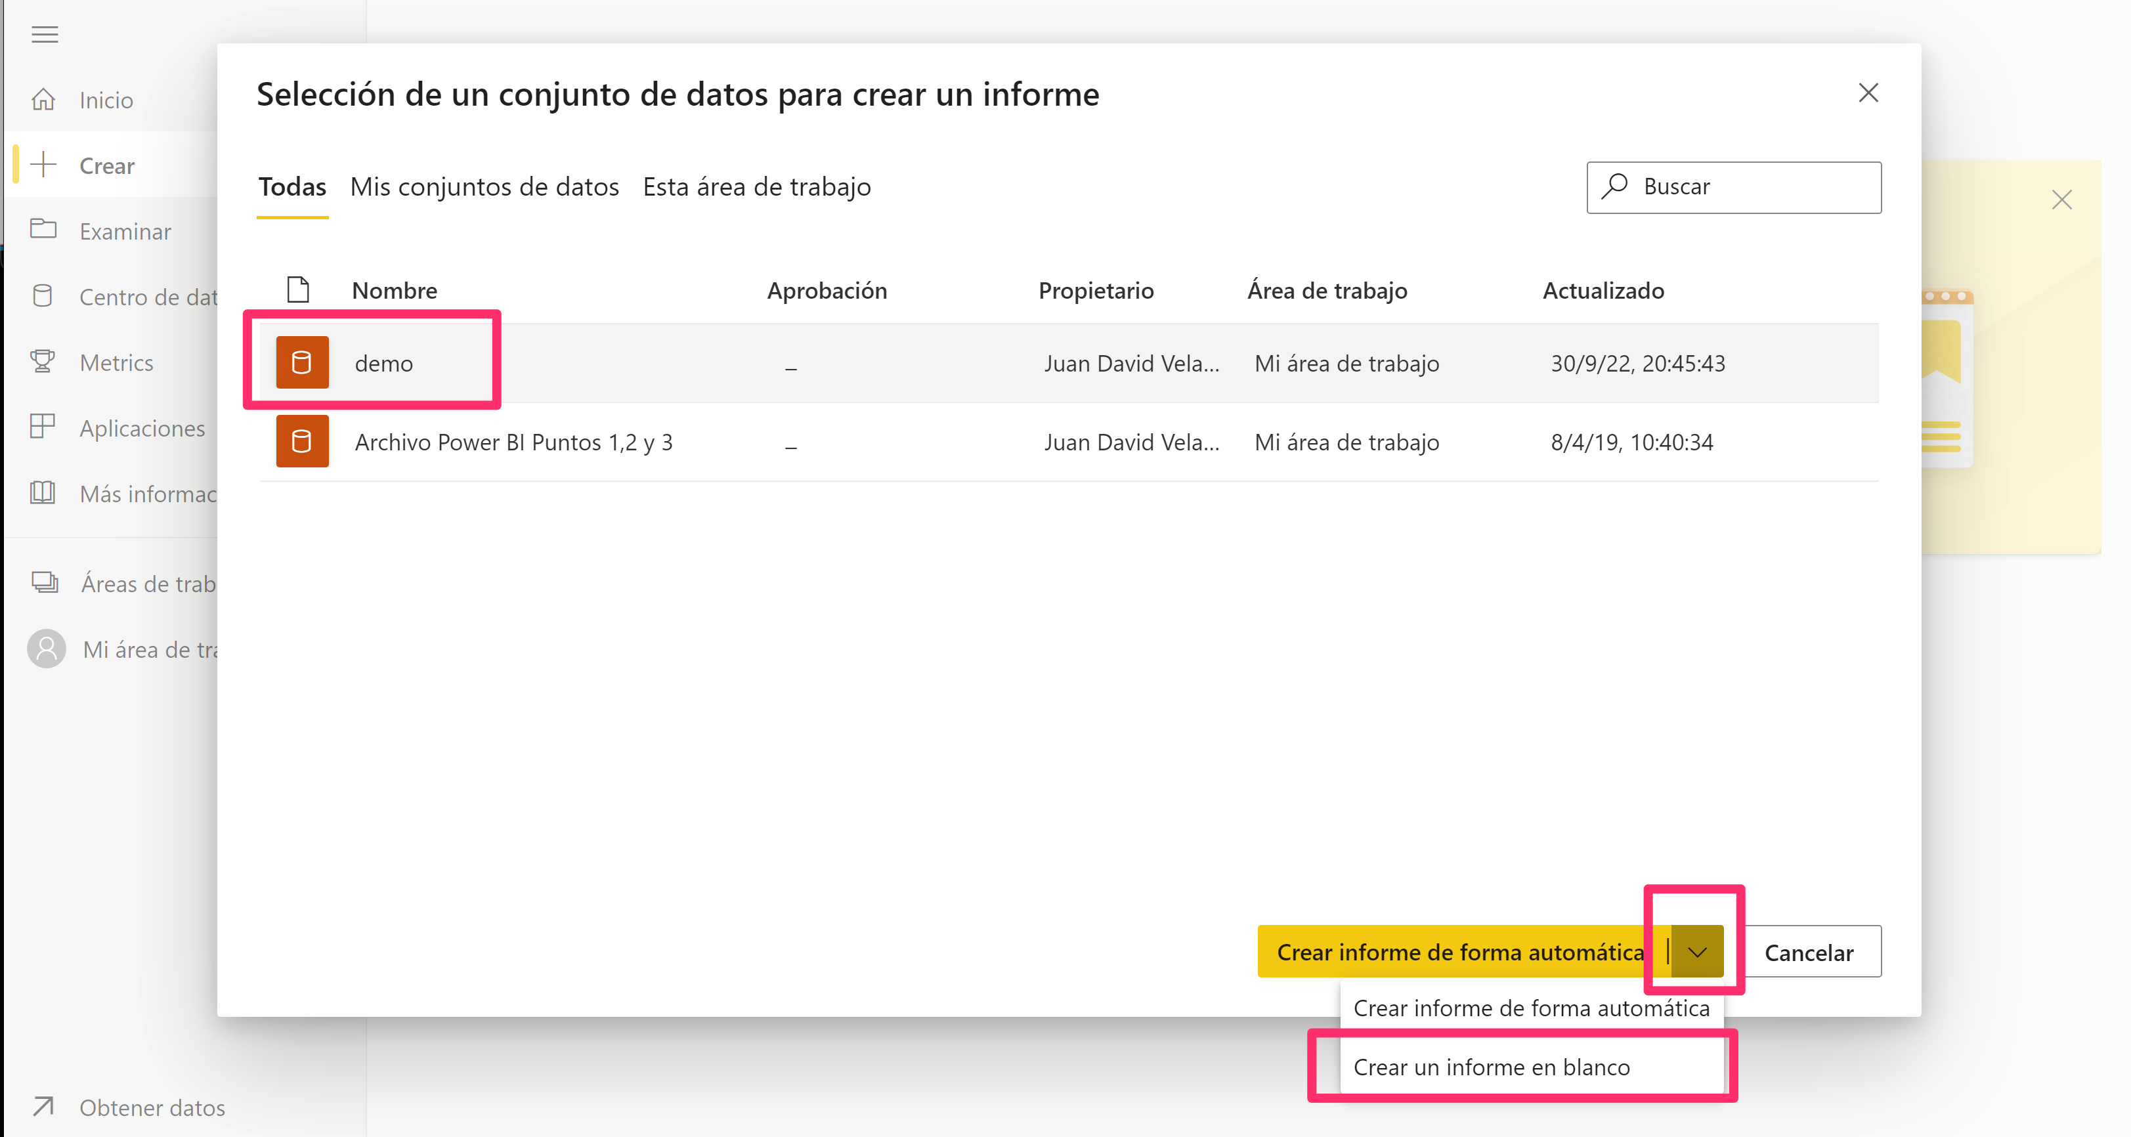Sort by the Propietario column header
Image resolution: width=2131 pixels, height=1137 pixels.
(x=1095, y=290)
